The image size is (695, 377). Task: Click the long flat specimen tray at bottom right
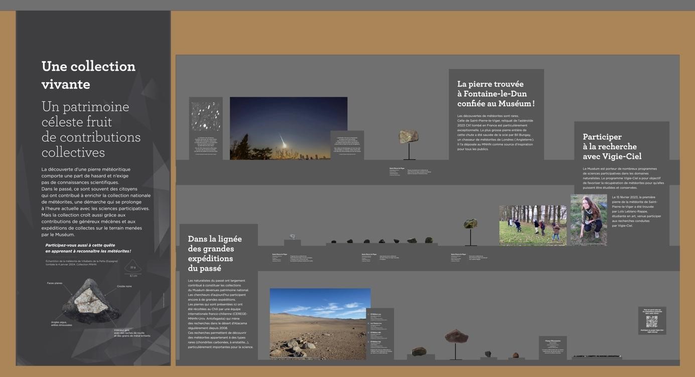click(x=597, y=357)
